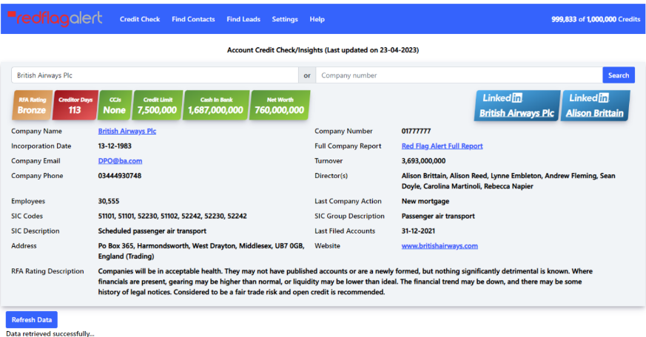This screenshot has height=337, width=646.
Task: Open LinkedIn for British Airways Plc
Action: pyautogui.click(x=517, y=106)
